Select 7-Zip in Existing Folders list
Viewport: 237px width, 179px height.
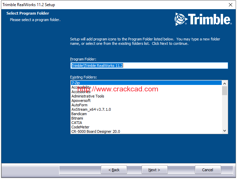point(146,83)
